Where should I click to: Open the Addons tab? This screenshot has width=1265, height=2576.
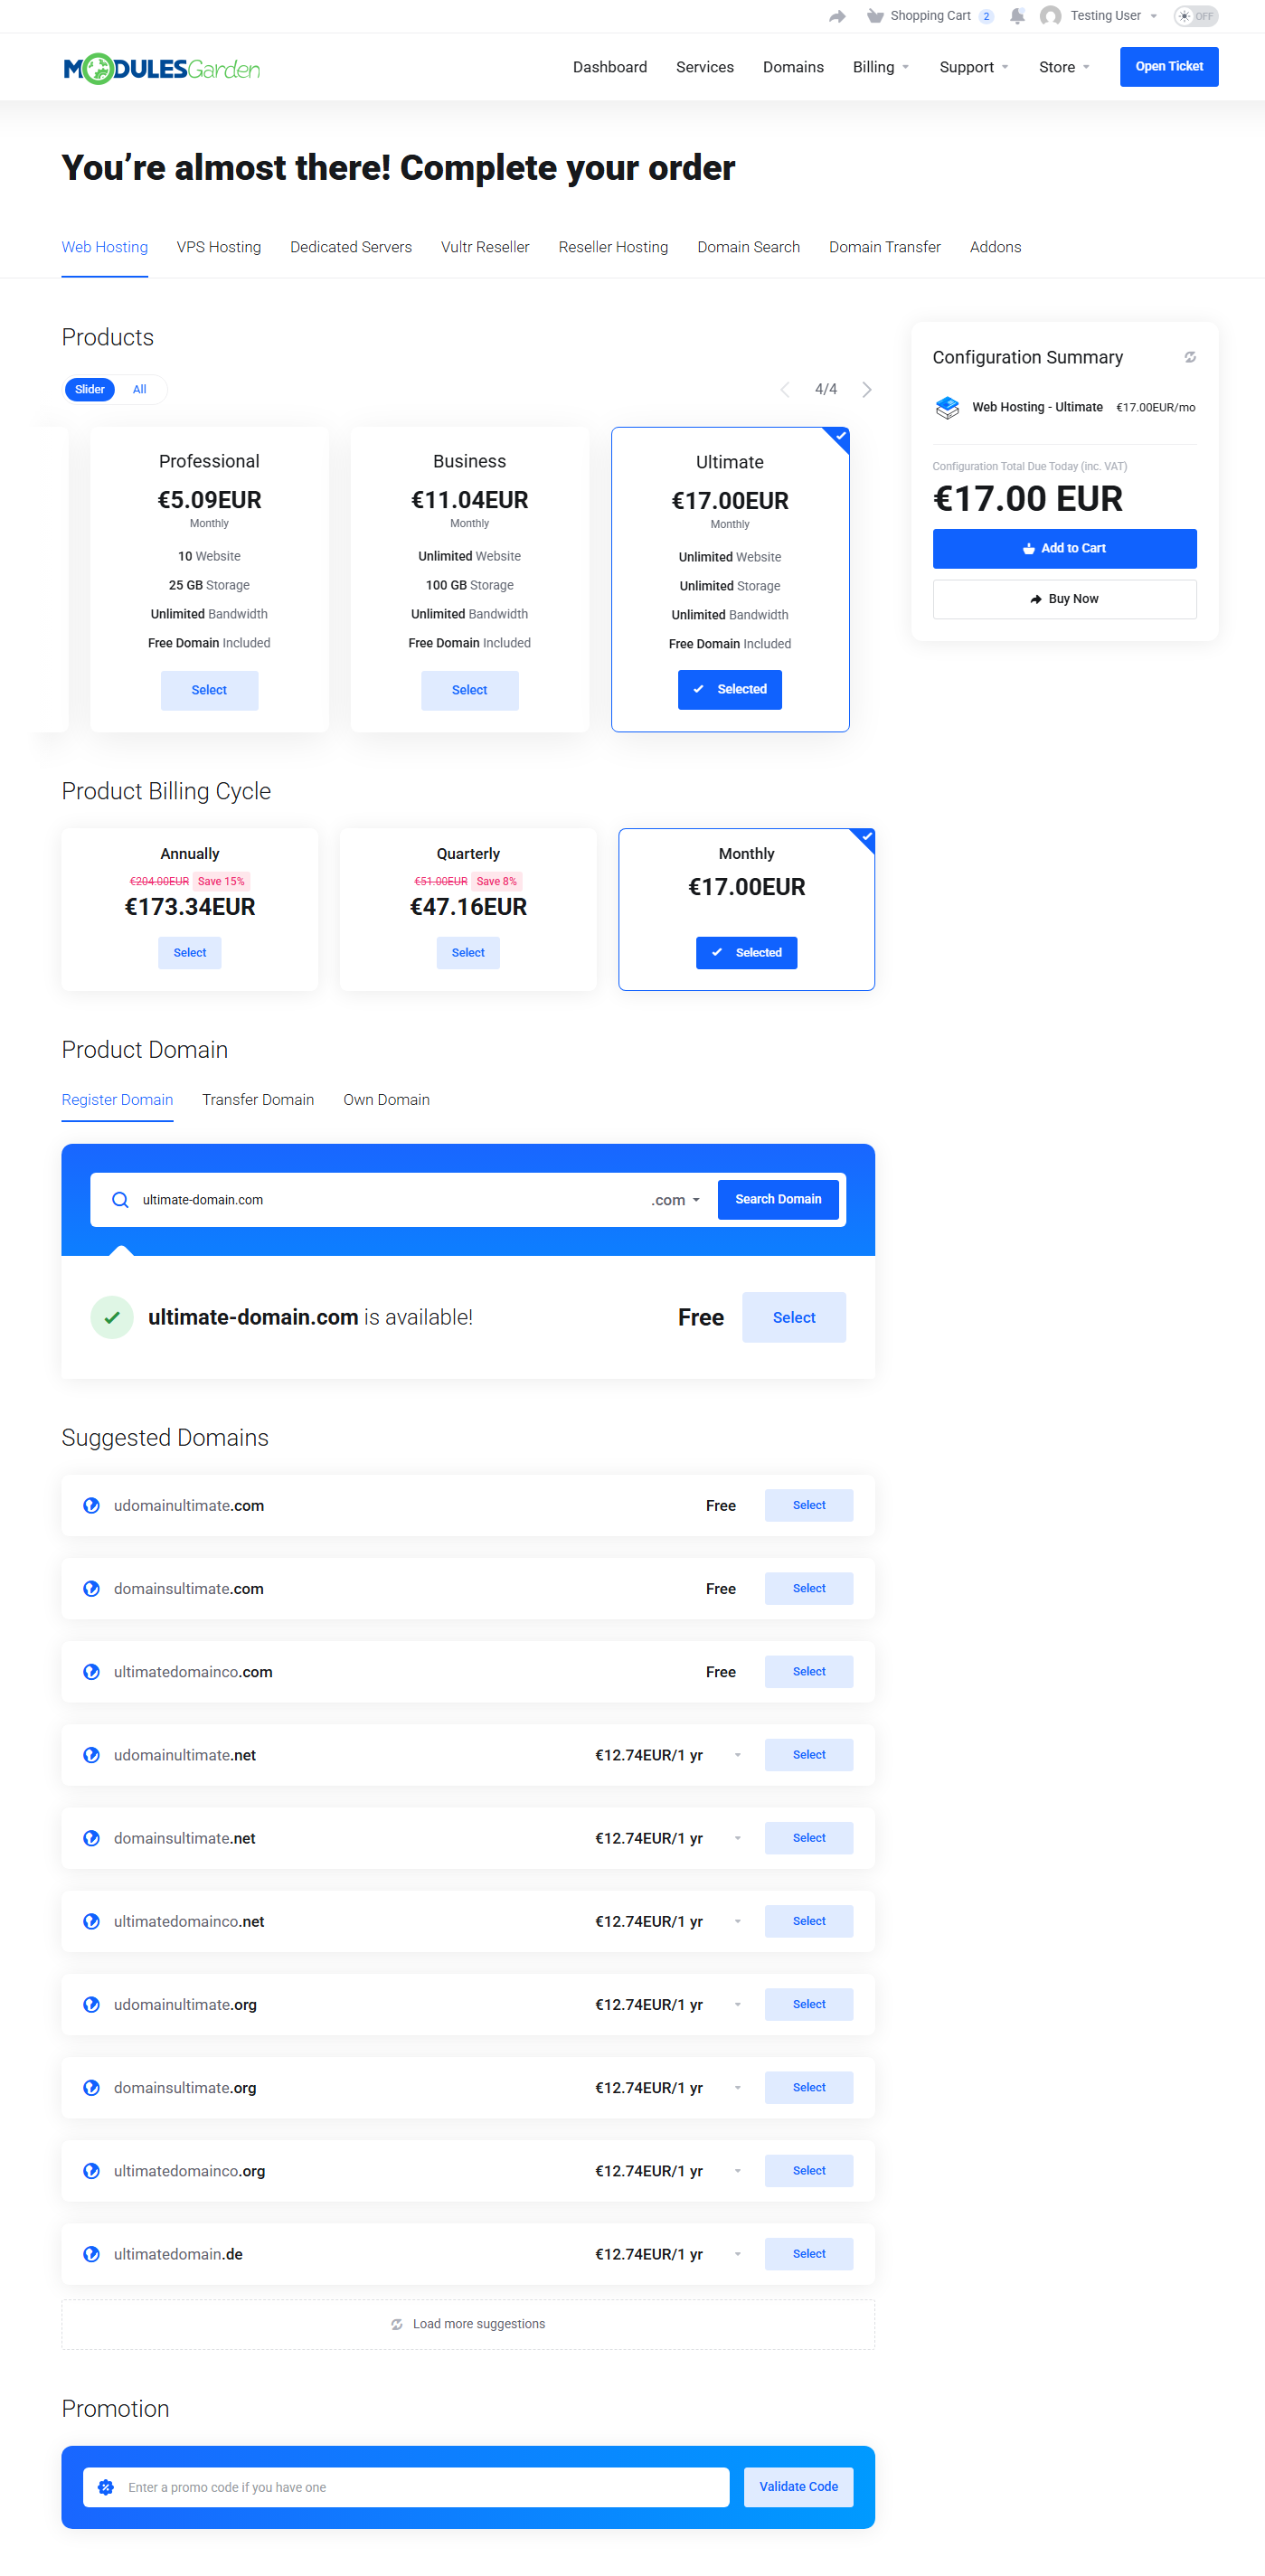pyautogui.click(x=995, y=247)
